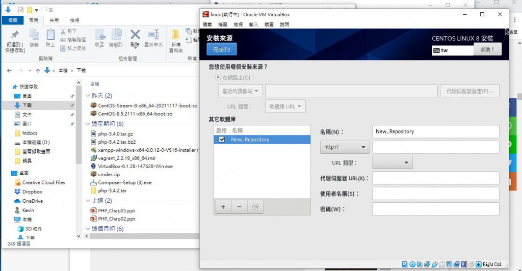The width and height of the screenshot is (522, 271).
Task: Click the plus button to add a repository
Action: 223,207
